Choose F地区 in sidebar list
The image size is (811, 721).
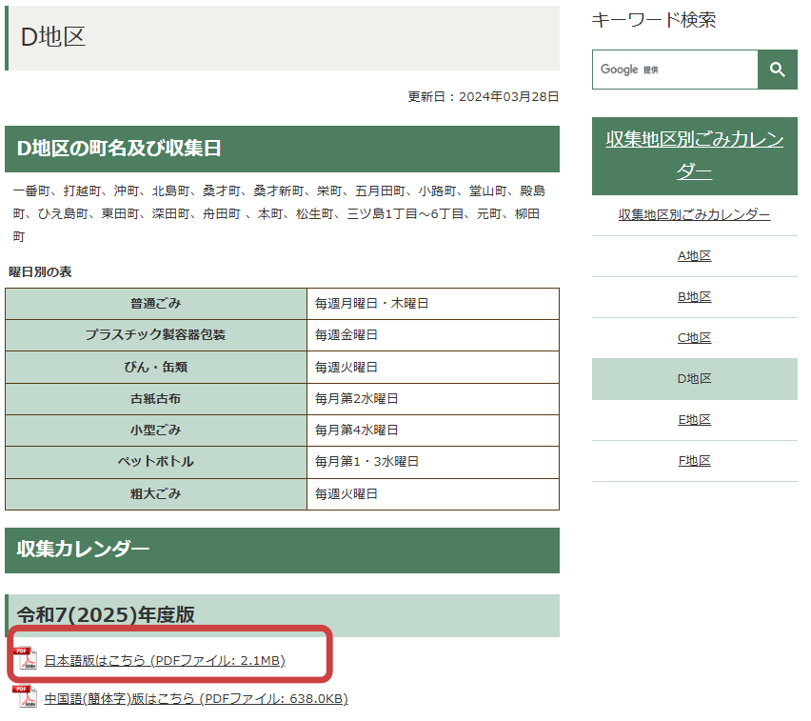(694, 461)
